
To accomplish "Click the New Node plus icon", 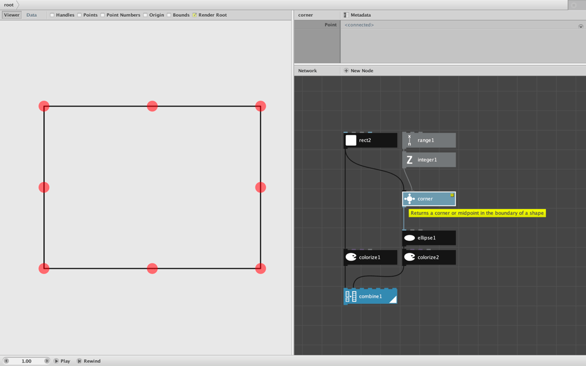I will click(346, 71).
